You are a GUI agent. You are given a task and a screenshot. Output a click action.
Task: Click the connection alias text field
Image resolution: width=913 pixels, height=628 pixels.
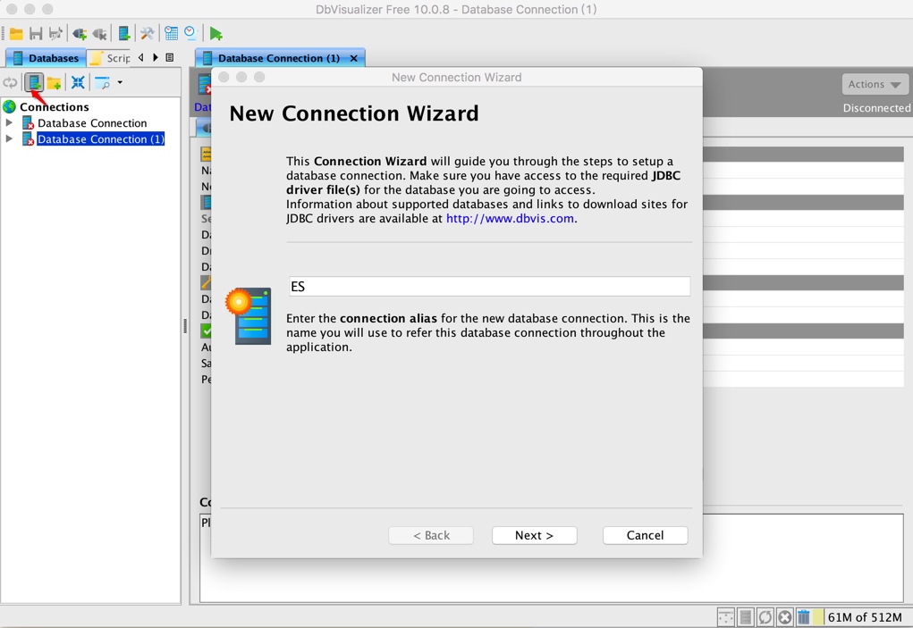point(490,286)
